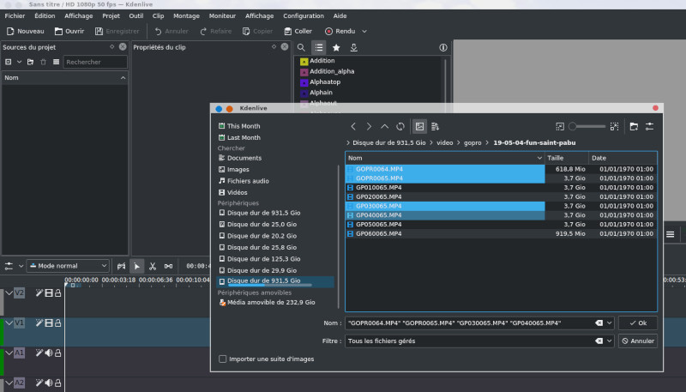The height and width of the screenshot is (392, 686).
Task: Show favorite effects star icon
Action: (x=336, y=47)
